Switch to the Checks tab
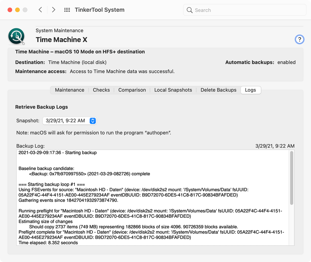 pyautogui.click(x=101, y=90)
